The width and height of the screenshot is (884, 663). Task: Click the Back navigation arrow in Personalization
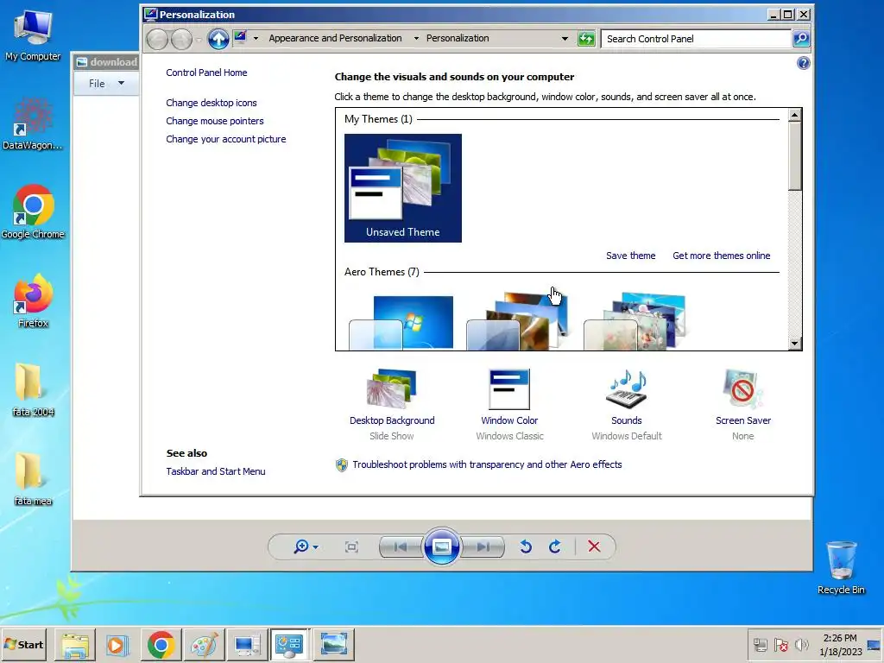tap(157, 39)
